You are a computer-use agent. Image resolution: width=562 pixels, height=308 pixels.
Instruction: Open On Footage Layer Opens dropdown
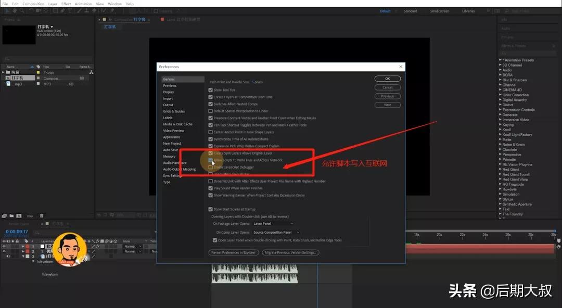[x=273, y=224]
